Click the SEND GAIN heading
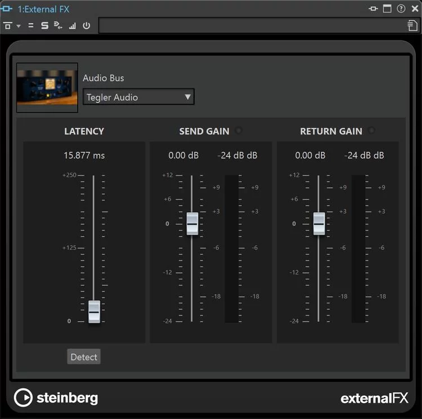Screen dimensions: 422x419 click(x=204, y=131)
